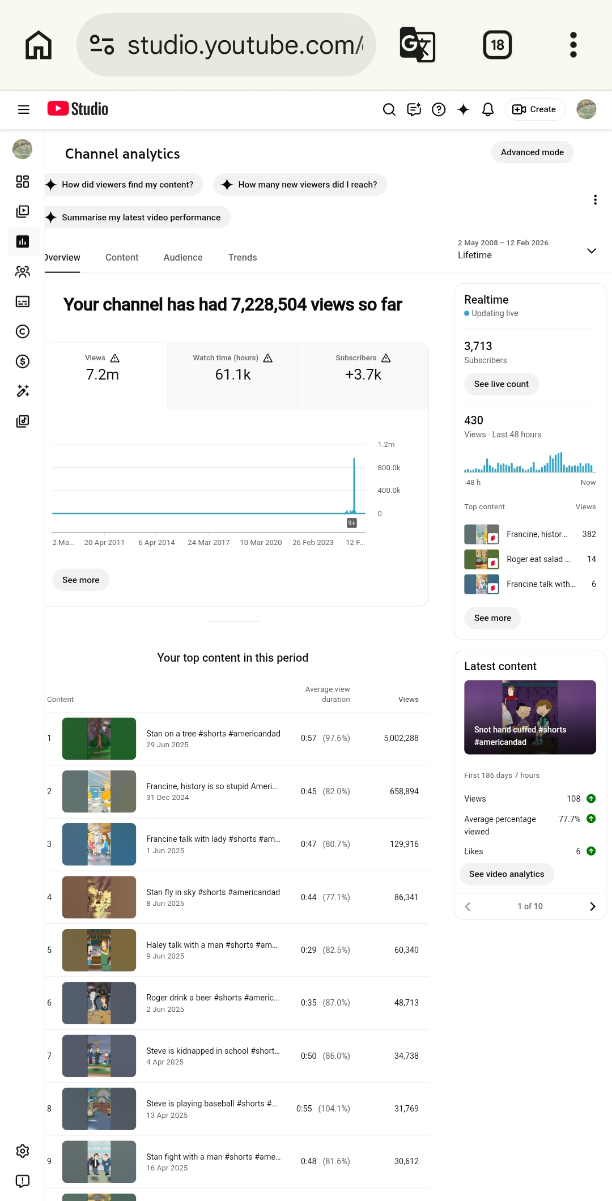Switch to the Overview tab
This screenshot has height=1201, width=612.
[x=62, y=258]
